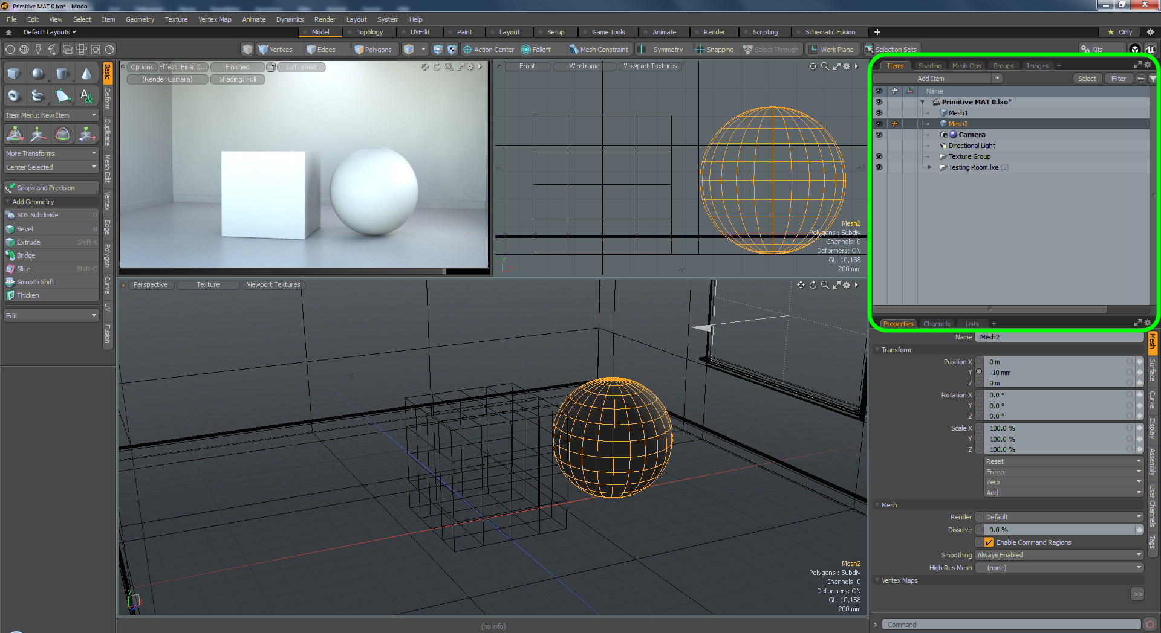Screen dimensions: 1161x633
Task: Activate the Text tool icon
Action: 86,96
